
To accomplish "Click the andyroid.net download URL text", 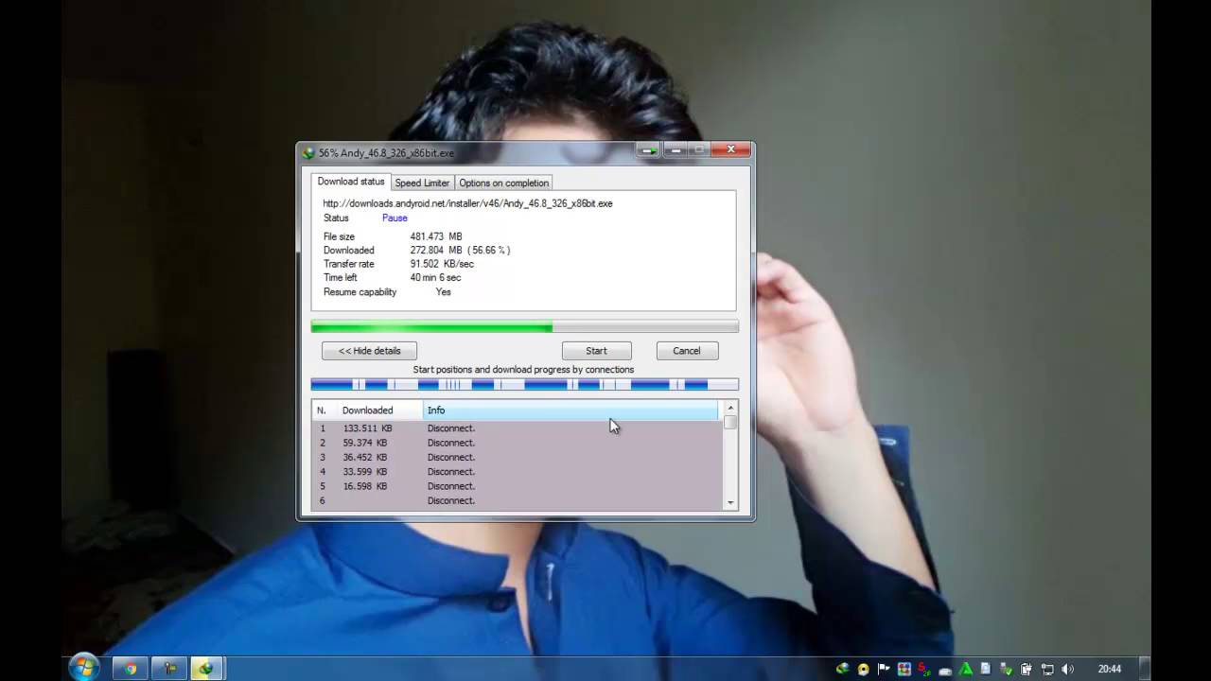I will 467,203.
